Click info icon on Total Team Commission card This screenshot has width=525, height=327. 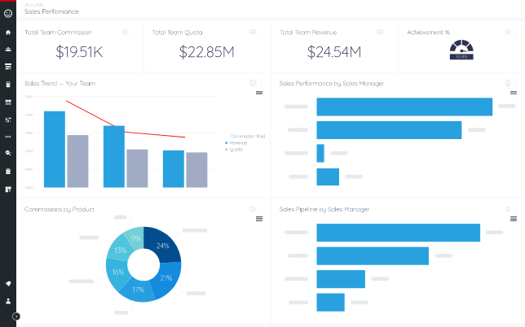click(125, 32)
